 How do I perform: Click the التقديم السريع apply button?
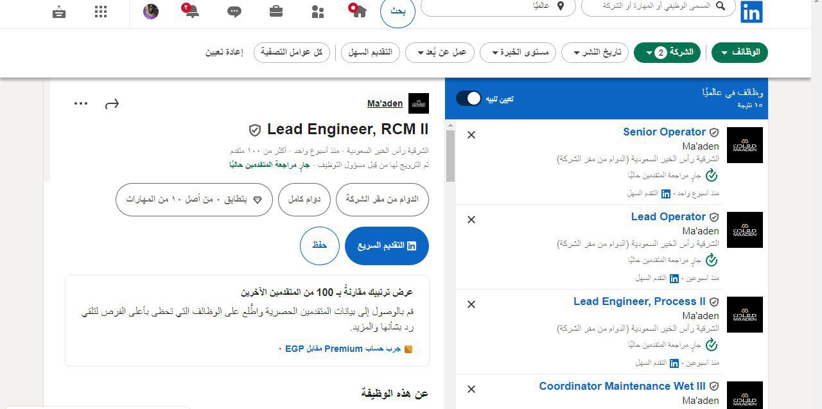[x=387, y=246]
